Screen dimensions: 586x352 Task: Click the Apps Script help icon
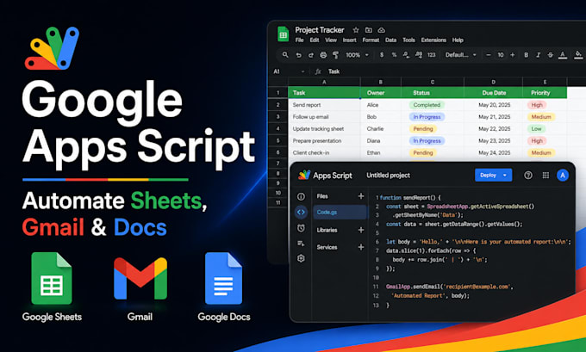528,175
